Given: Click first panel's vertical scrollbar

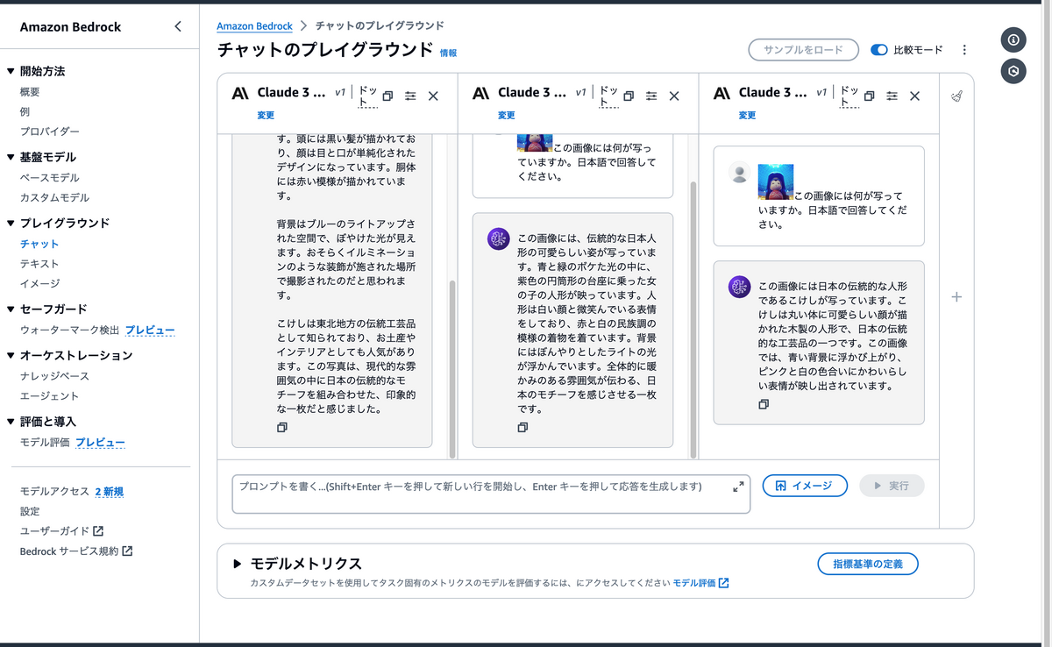Looking at the screenshot, I should coord(452,370).
